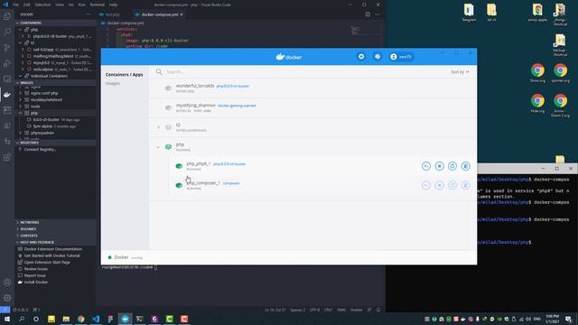Screen dimensions: 578x325
Task: Open Docker Desktop settings gear icon
Action: 361,57
